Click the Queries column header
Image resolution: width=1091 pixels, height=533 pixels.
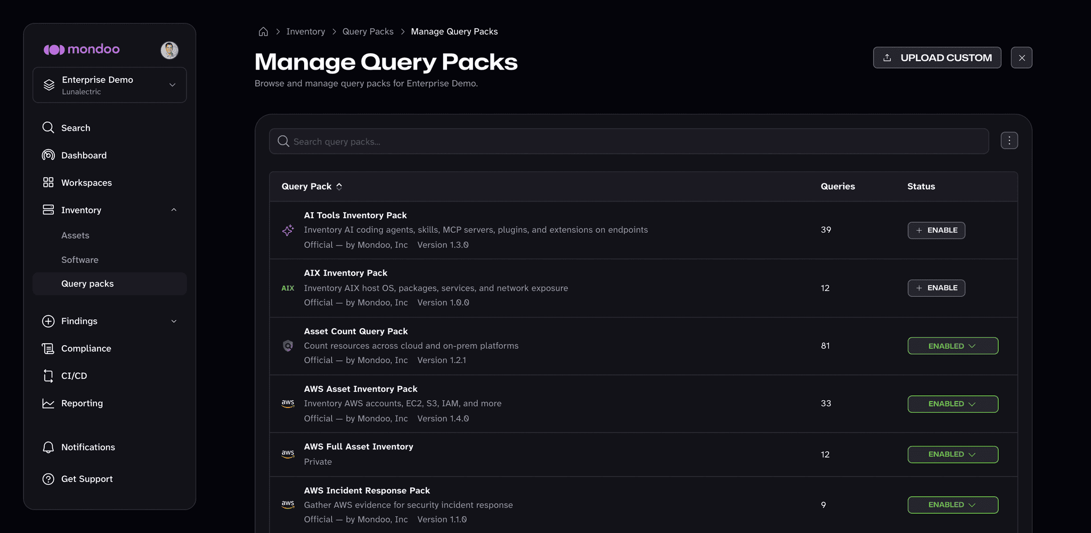coord(837,186)
